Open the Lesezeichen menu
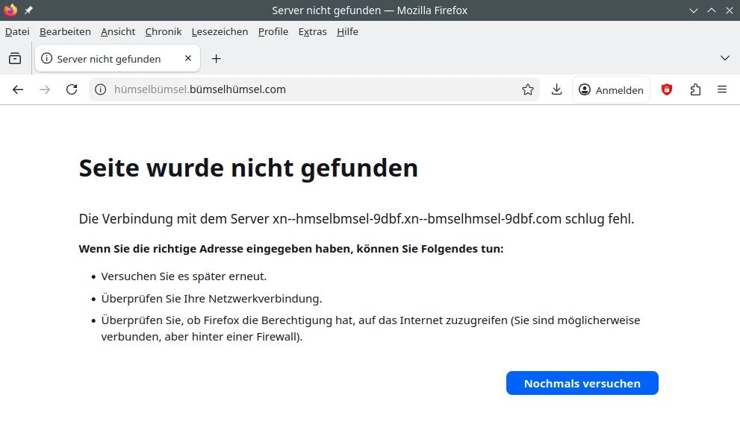Viewport: 740px width, 421px height. pyautogui.click(x=220, y=31)
